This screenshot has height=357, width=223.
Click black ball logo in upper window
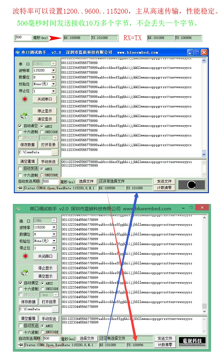coord(192,185)
